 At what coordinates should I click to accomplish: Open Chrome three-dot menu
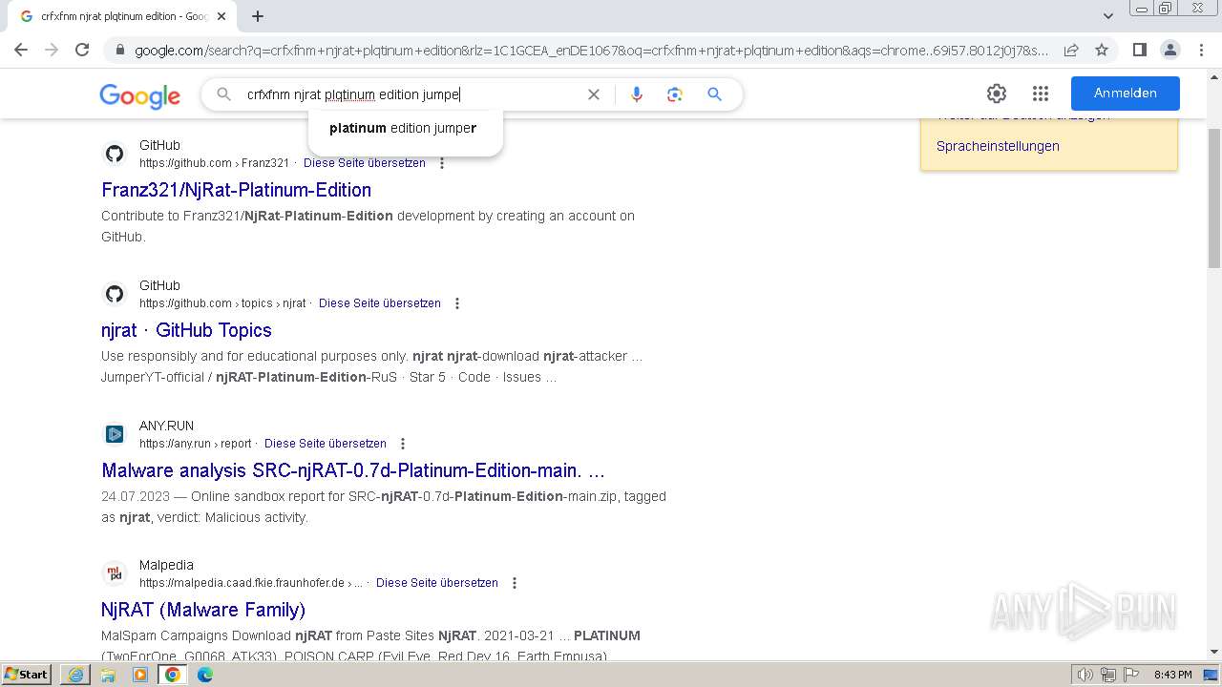1201,50
